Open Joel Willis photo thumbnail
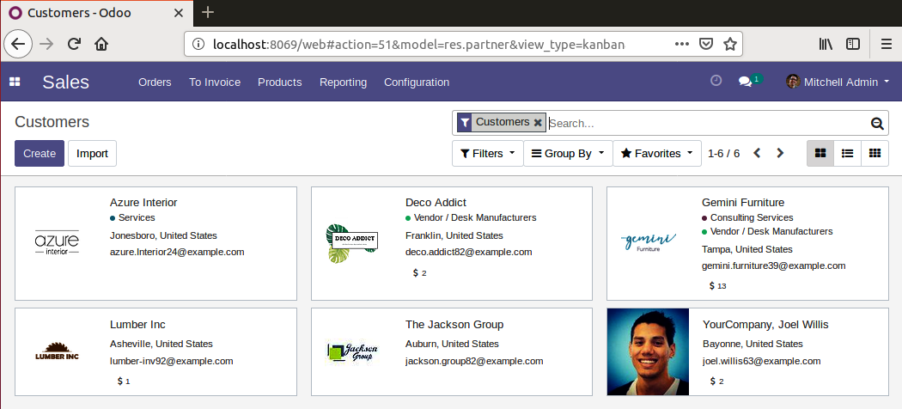The height and width of the screenshot is (409, 902). click(648, 352)
